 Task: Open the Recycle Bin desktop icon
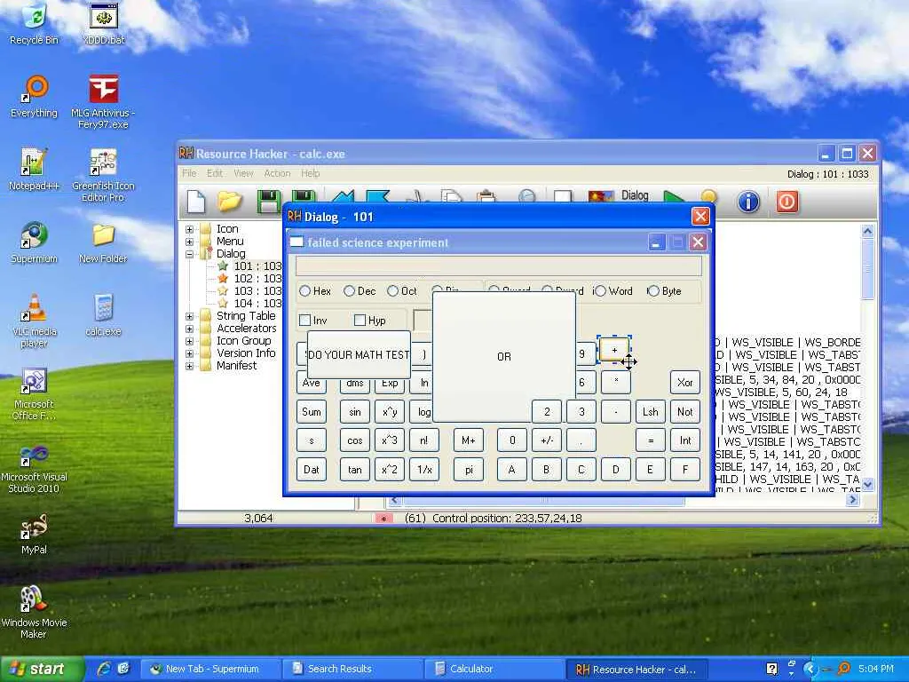pos(35,24)
